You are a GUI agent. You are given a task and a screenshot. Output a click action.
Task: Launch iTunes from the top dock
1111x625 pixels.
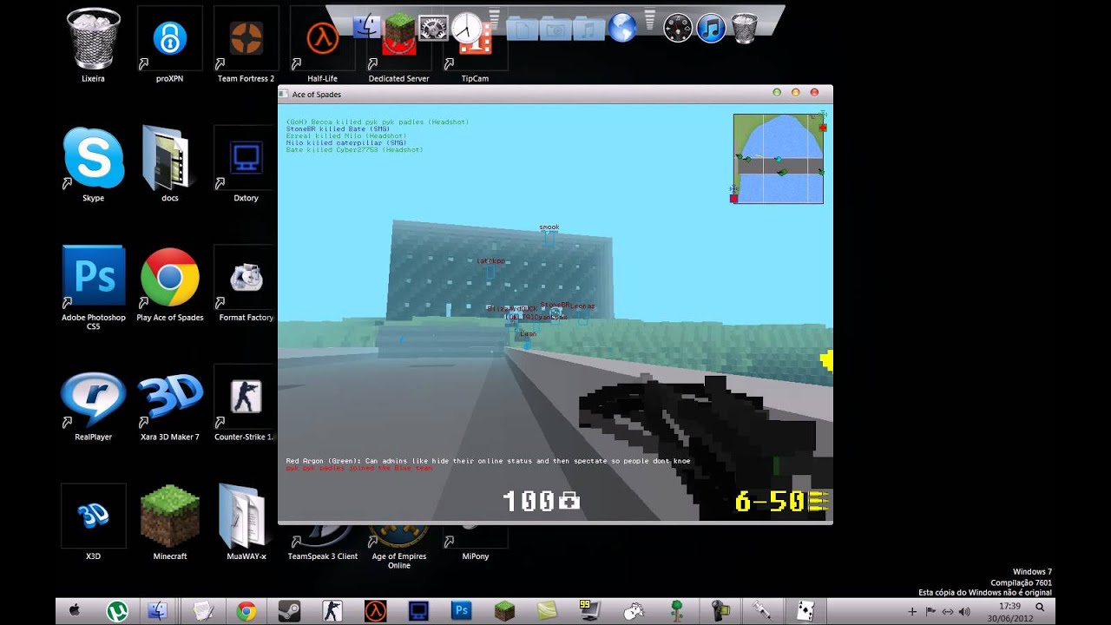[711, 29]
